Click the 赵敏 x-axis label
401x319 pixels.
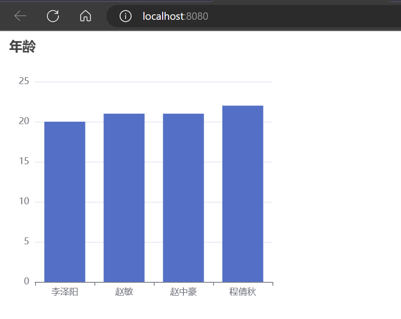click(124, 292)
